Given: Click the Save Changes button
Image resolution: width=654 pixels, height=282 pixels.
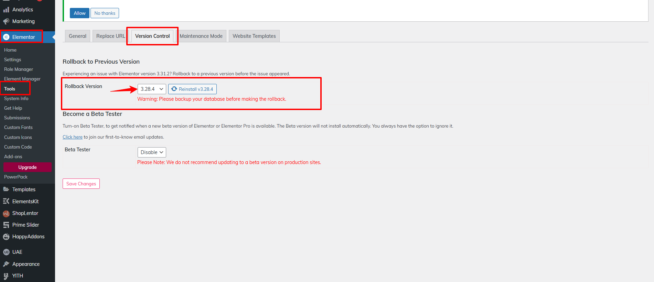Looking at the screenshot, I should (81, 184).
